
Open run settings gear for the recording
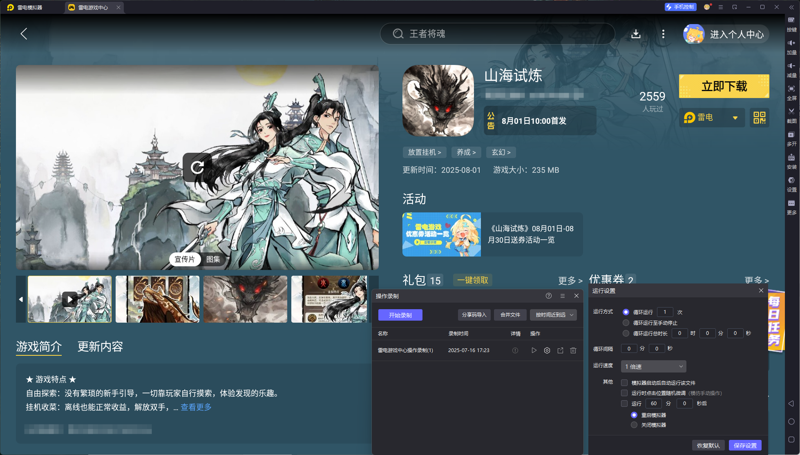[x=547, y=350]
